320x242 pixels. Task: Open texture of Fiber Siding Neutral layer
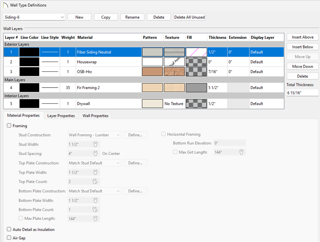click(174, 52)
